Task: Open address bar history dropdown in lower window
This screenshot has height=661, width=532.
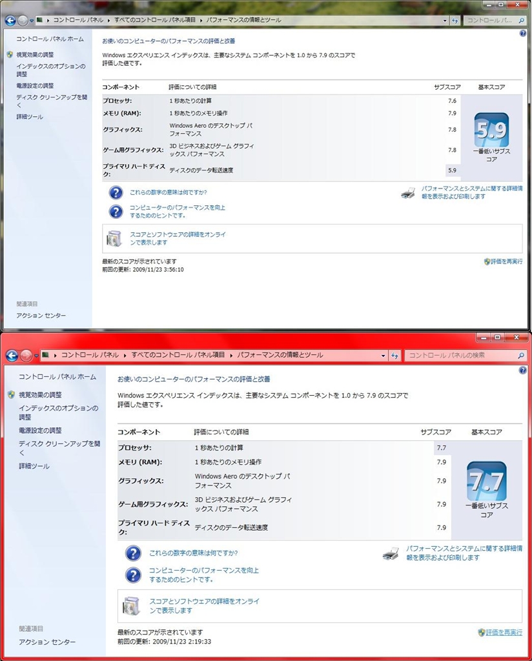Action: coord(384,356)
